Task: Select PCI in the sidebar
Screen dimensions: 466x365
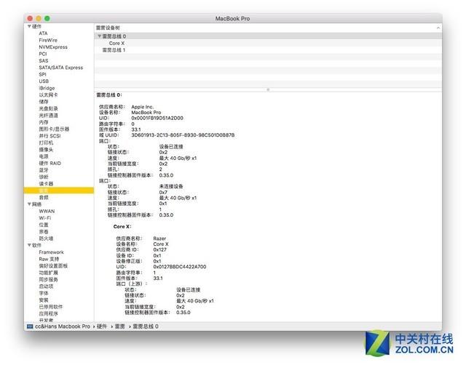Action: [x=43, y=54]
